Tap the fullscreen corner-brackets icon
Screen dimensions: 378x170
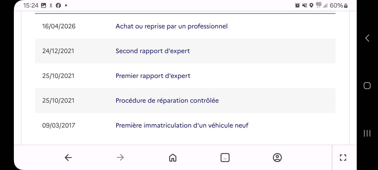point(343,157)
